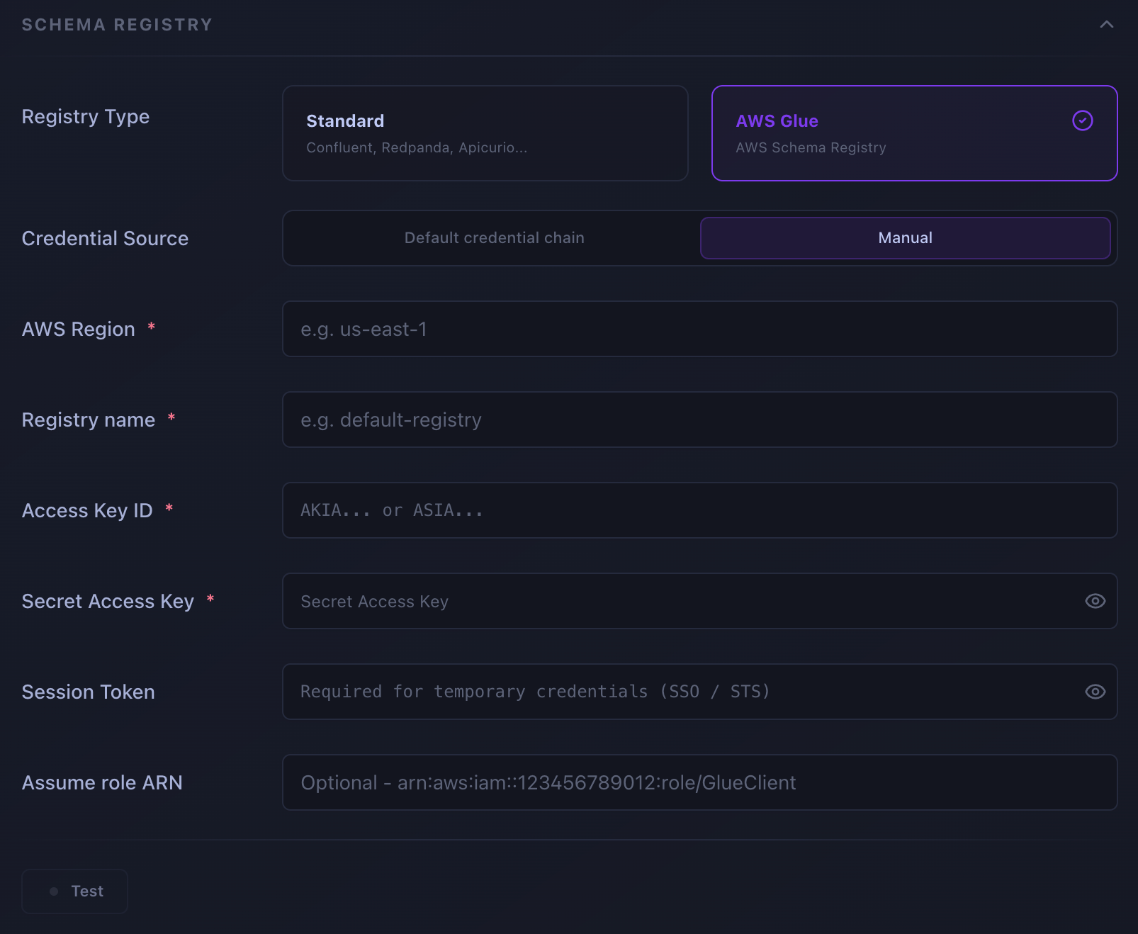Viewport: 1138px width, 934px height.
Task: Click the 'AWS Schema Registry' subtitle
Action: [811, 147]
